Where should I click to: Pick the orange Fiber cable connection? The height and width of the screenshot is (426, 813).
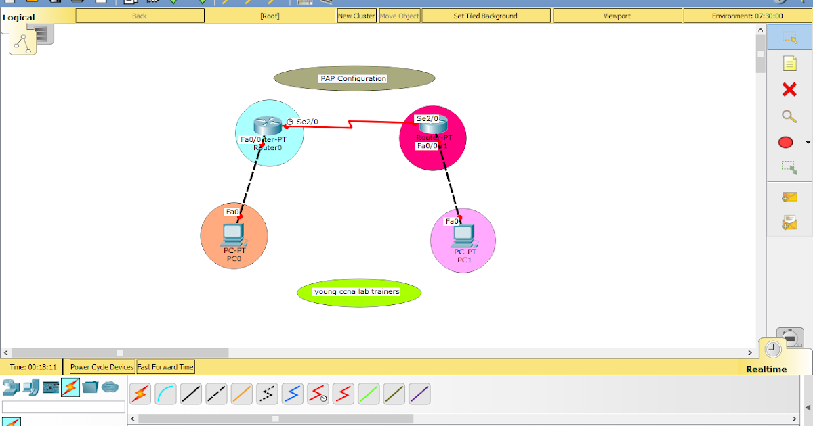[x=241, y=394]
